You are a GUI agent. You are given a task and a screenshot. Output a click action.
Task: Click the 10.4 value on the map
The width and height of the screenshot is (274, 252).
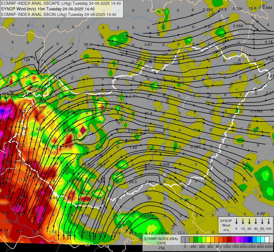point(149,113)
